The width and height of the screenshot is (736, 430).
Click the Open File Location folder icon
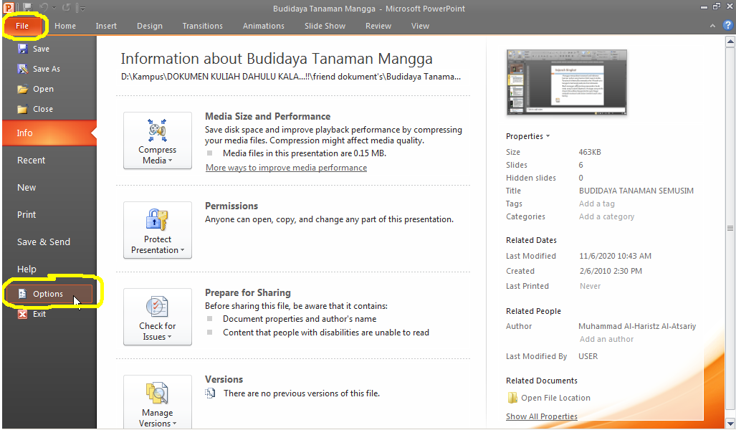coord(512,398)
